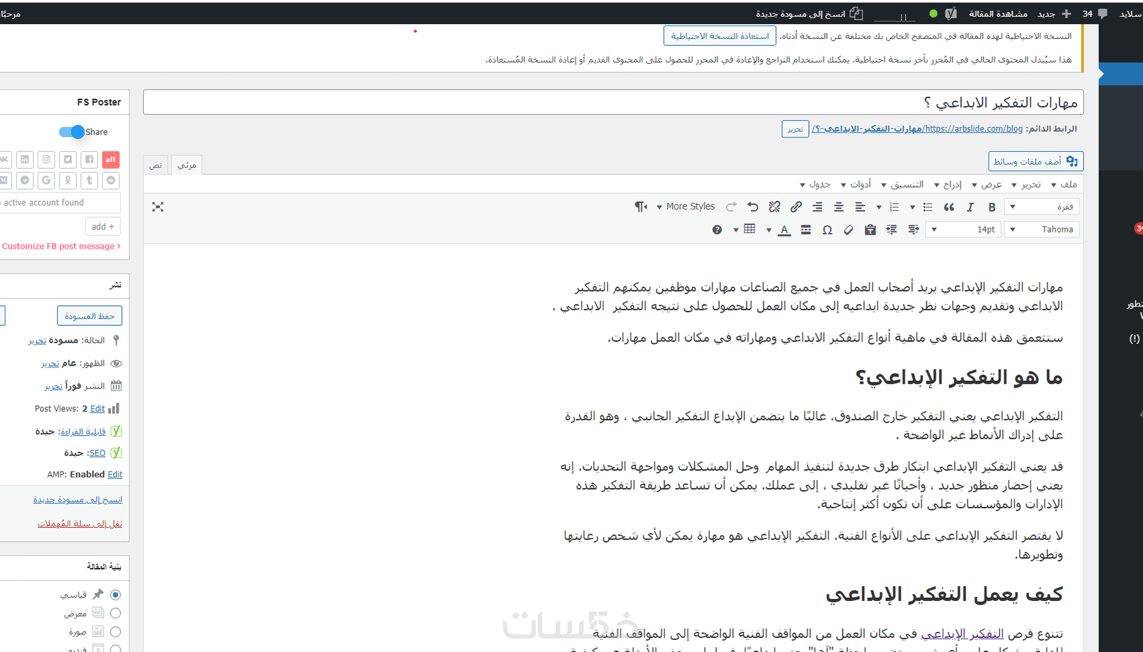Insert a special character (Omega icon)

click(x=827, y=230)
